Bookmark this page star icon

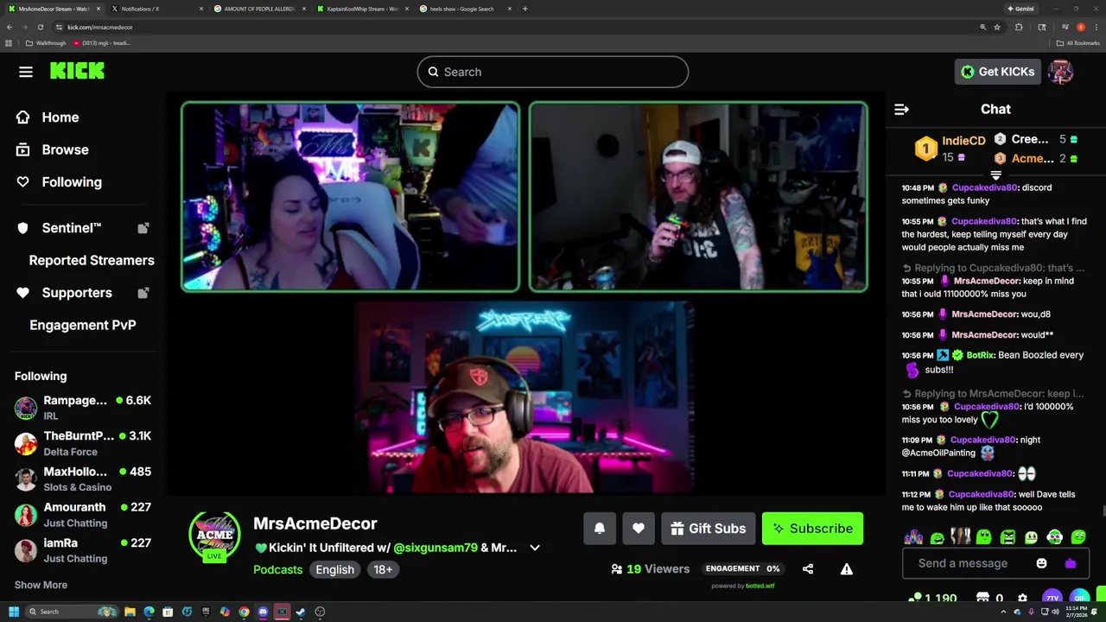pyautogui.click(x=997, y=27)
